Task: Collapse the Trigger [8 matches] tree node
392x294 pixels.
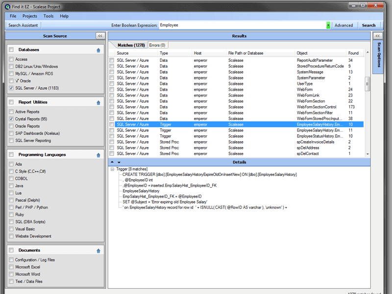Action: (x=113, y=169)
